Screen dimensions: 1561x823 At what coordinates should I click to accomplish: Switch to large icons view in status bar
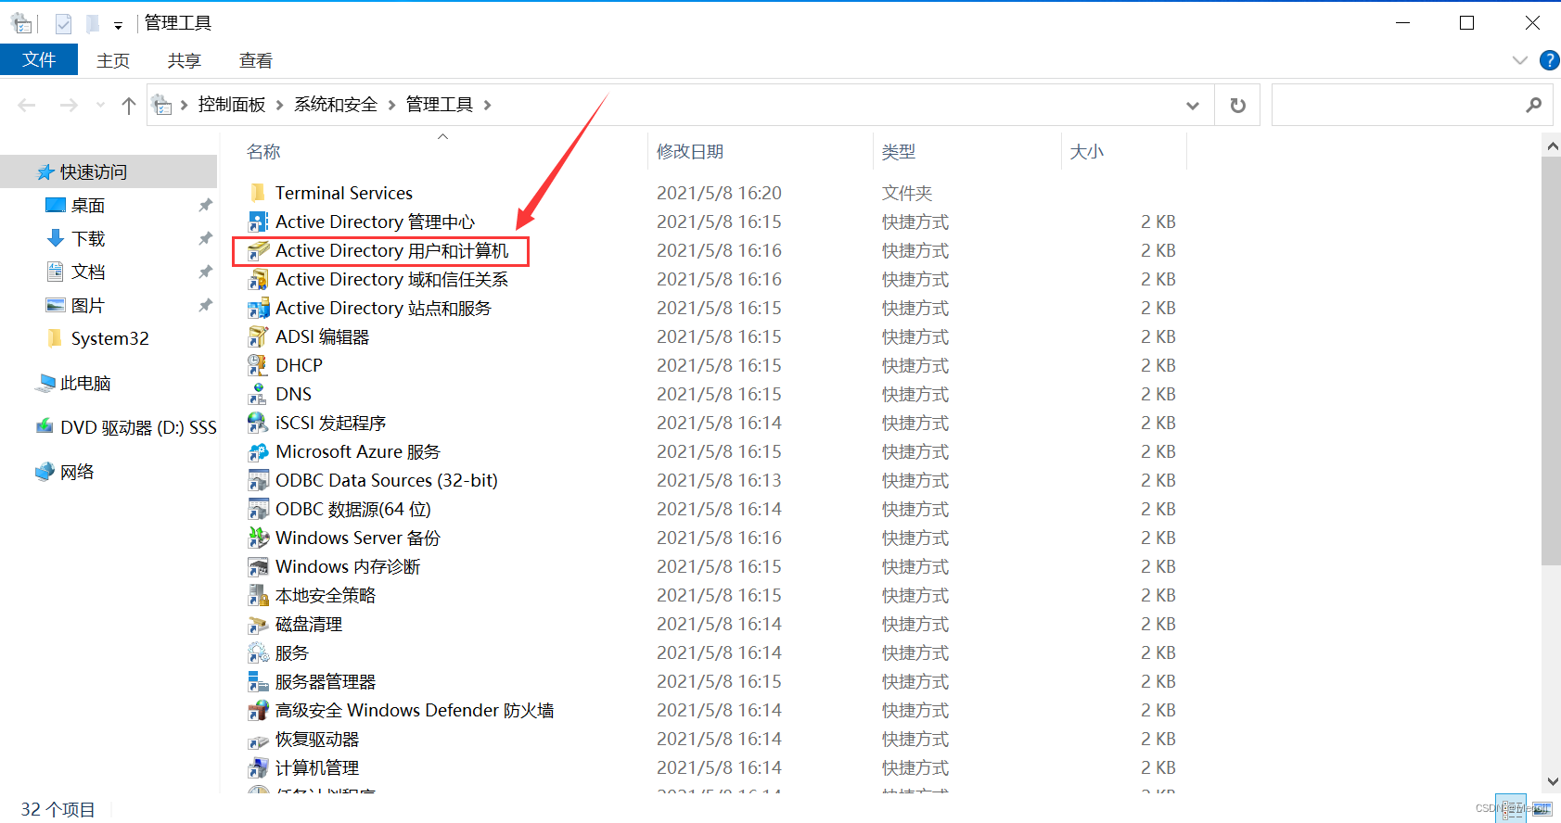1542,808
